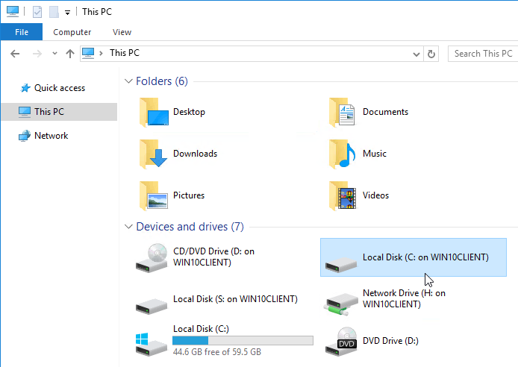Click the Network Drive (H: on WIN10CLIENT) label
Screen dimensions: 518x367
click(404, 298)
